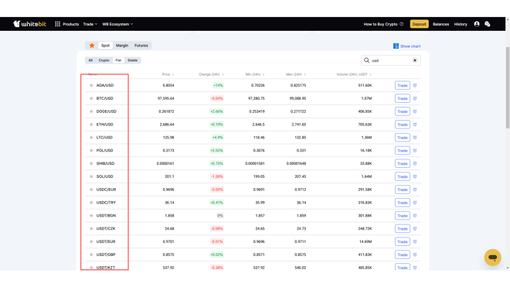Viewport: 510px width, 287px height.
Task: Focus the search field containing usd
Action: point(391,60)
